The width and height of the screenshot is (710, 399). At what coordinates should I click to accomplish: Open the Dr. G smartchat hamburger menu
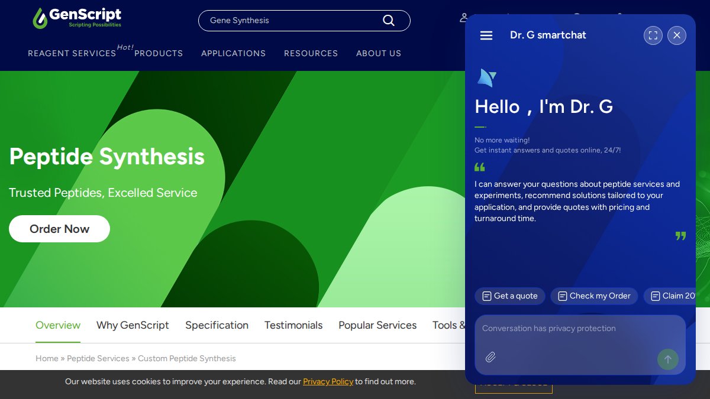(486, 35)
